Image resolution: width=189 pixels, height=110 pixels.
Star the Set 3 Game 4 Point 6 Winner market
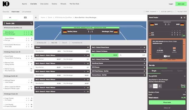88,55
